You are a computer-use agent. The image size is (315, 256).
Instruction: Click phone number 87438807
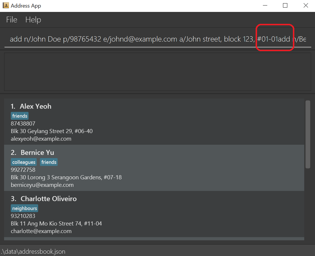(x=23, y=123)
